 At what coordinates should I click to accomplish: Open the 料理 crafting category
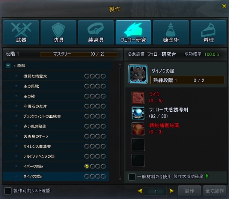tap(208, 32)
